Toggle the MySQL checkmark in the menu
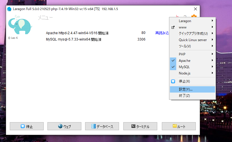This screenshot has height=142, width=232. [x=173, y=67]
